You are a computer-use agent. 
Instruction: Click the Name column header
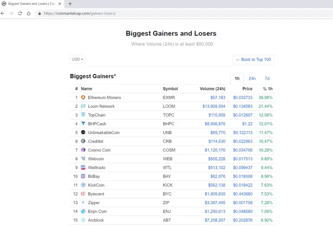[87, 89]
